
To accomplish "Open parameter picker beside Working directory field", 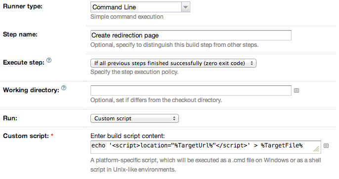I will [297, 91].
